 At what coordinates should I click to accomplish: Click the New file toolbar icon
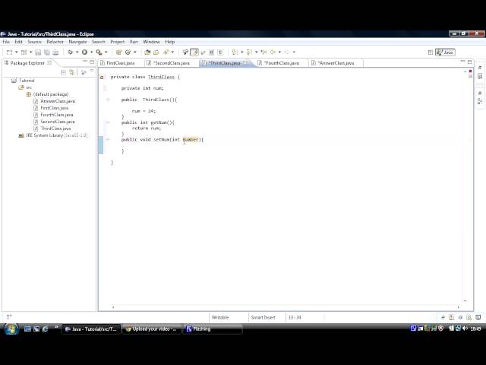pos(9,52)
